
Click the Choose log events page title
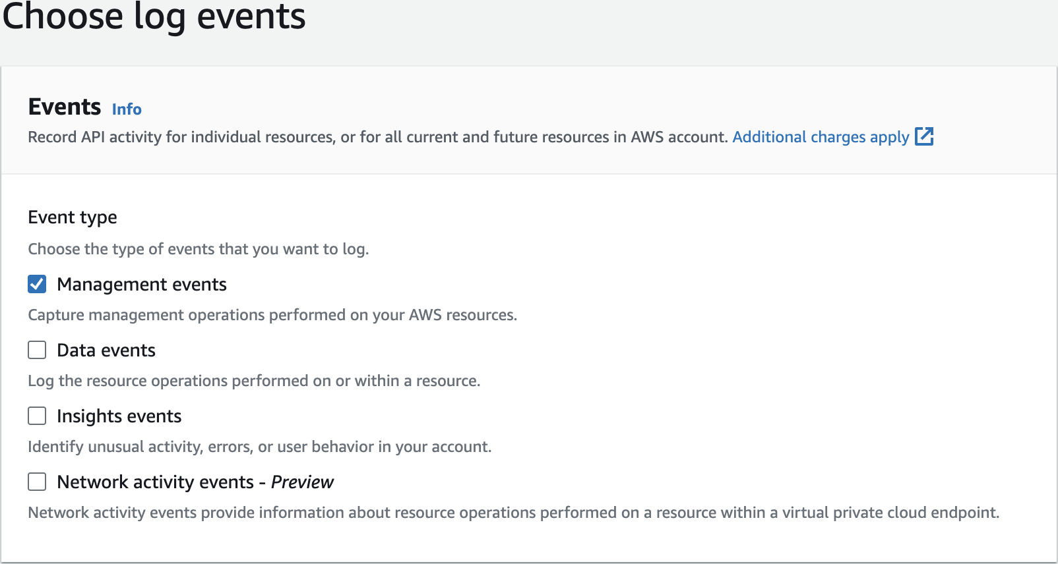pyautogui.click(x=154, y=16)
